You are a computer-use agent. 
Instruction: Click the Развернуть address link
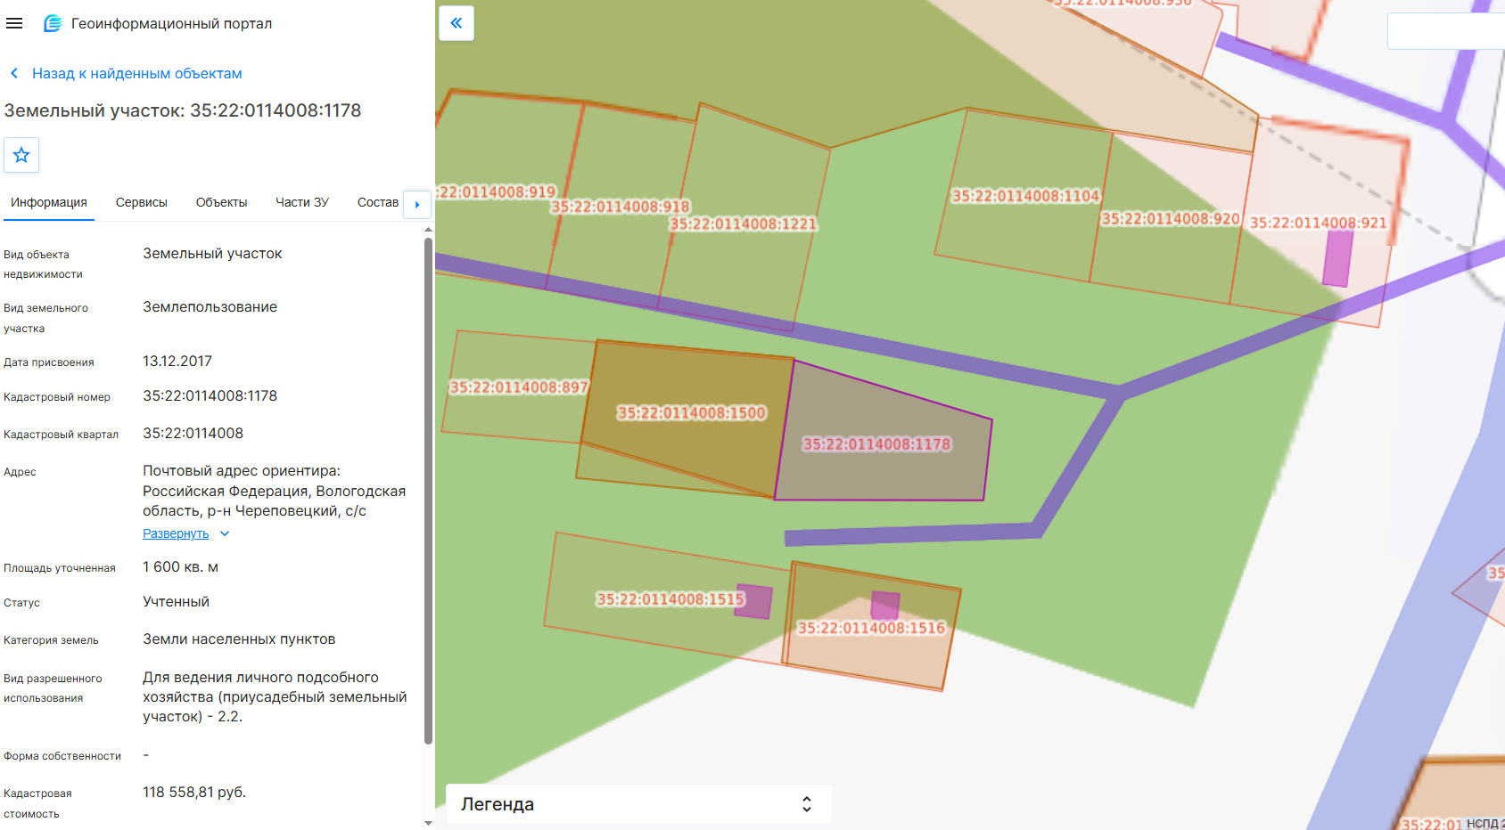[176, 533]
